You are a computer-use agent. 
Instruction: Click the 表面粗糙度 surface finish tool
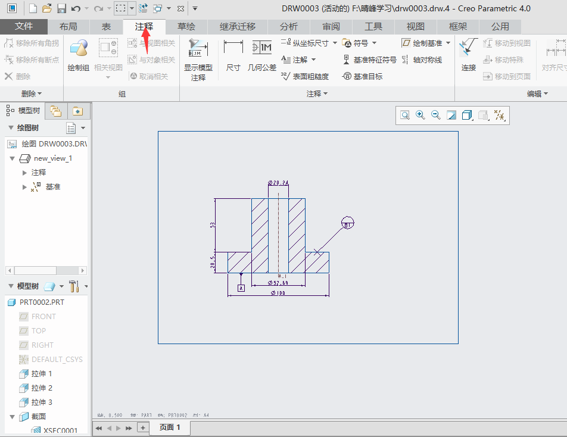pos(305,76)
